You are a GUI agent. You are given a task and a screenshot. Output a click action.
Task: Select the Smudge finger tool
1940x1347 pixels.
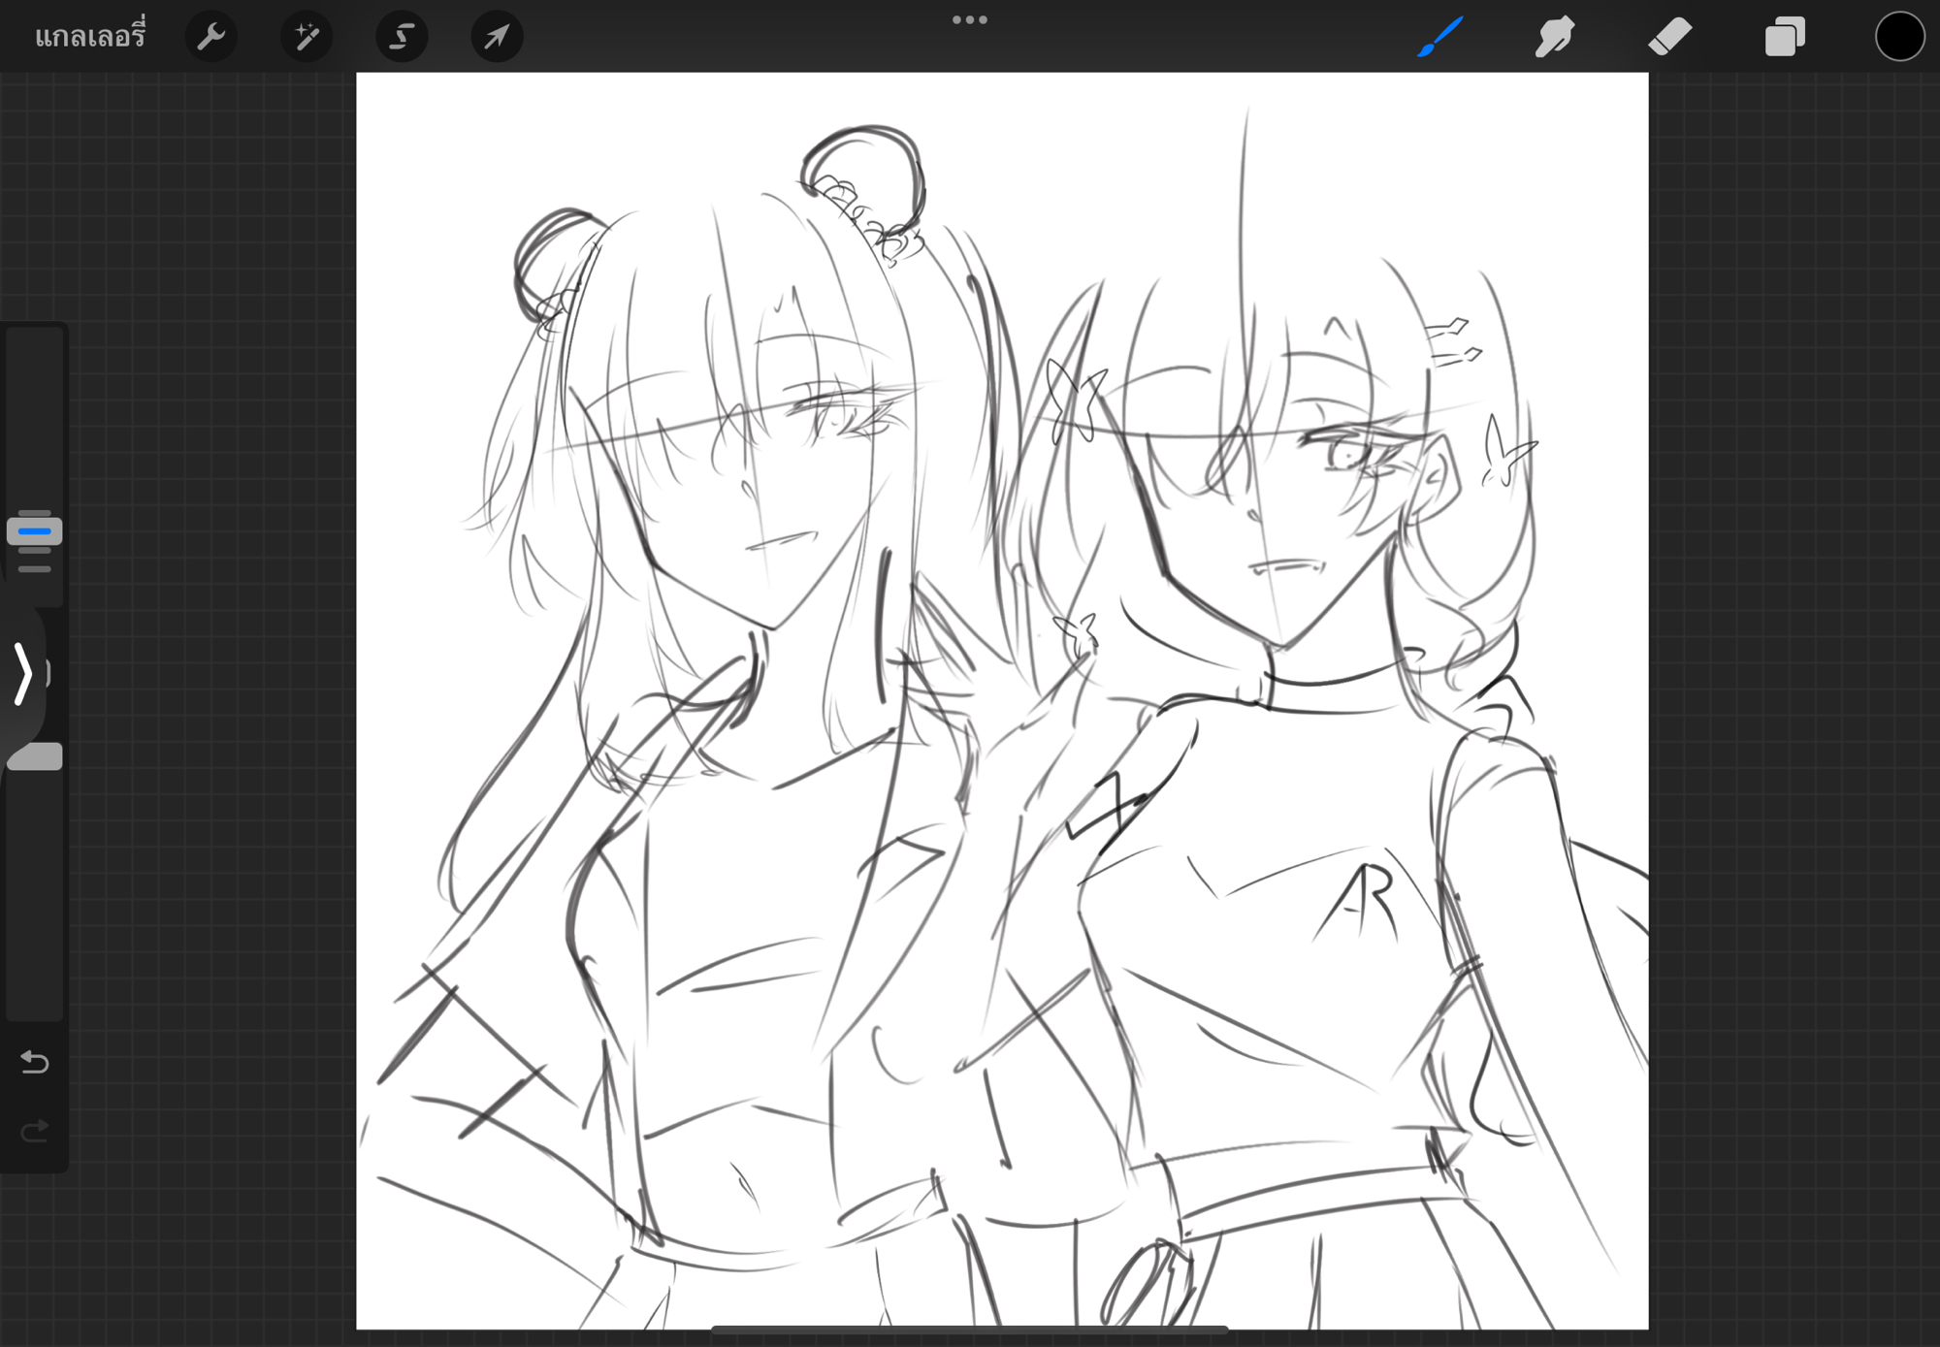tap(1554, 37)
